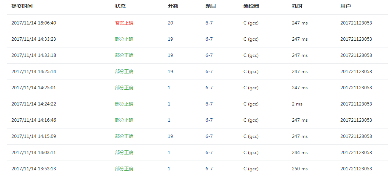Open score 1 link for 14:25:01 submission
Image resolution: width=388 pixels, height=179 pixels.
click(169, 88)
